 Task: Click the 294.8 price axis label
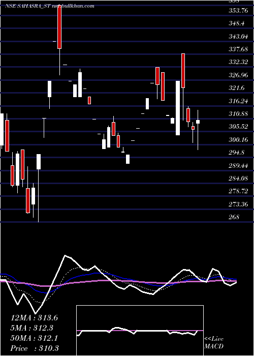(x=237, y=153)
